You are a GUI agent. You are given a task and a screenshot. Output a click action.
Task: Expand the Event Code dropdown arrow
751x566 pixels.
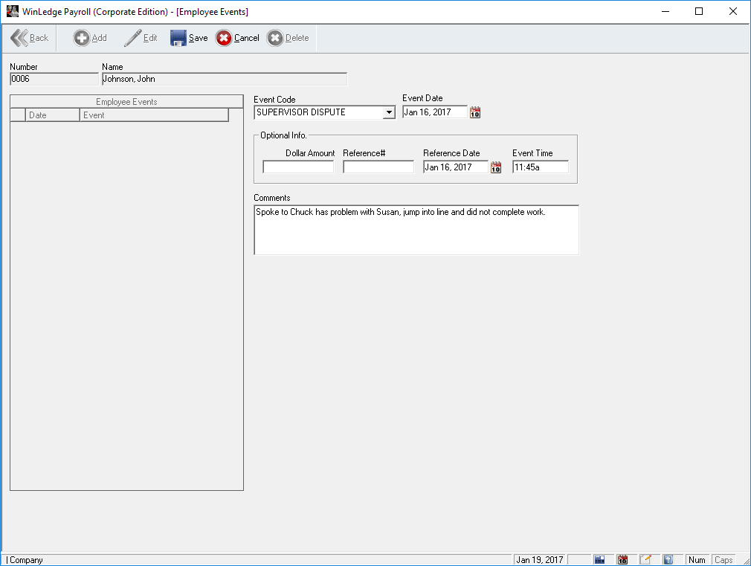(389, 113)
